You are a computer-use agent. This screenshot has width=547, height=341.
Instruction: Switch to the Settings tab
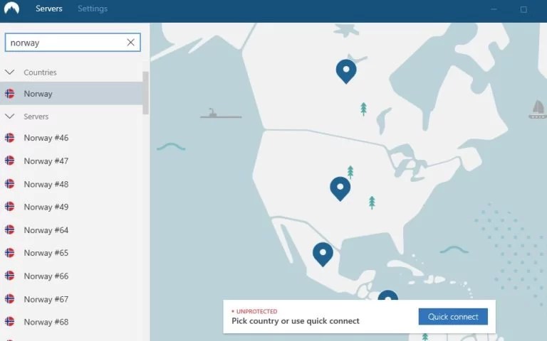pyautogui.click(x=93, y=9)
